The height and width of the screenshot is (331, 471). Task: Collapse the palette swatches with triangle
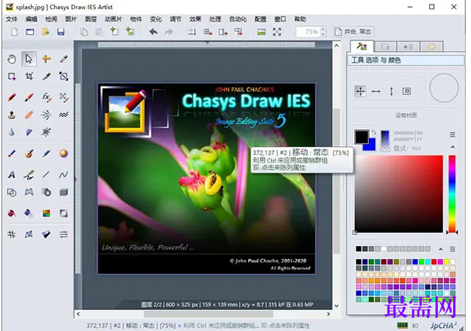tap(441, 249)
